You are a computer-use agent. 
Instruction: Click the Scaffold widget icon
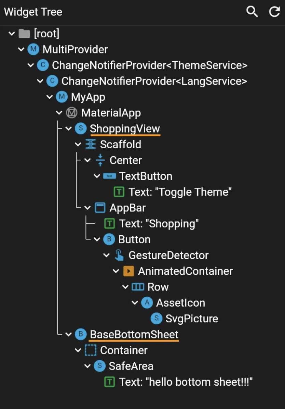[x=90, y=145]
